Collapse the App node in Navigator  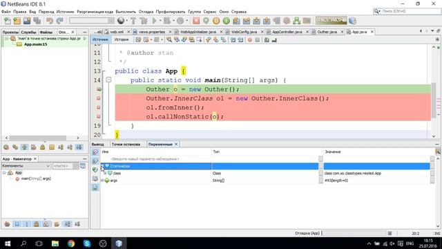[x=5, y=172]
